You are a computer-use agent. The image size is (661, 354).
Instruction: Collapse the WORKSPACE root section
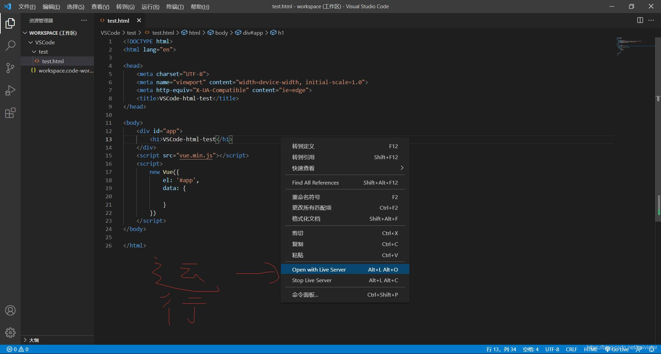point(25,33)
